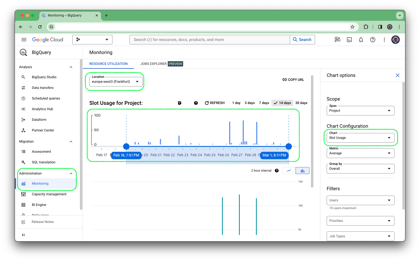Click the Google account avatar in console
This screenshot has height=261, width=420.
pos(396,40)
